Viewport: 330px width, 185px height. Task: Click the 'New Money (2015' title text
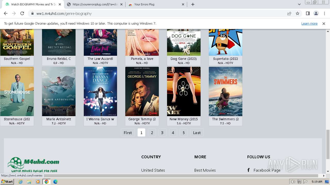pyautogui.click(x=184, y=119)
